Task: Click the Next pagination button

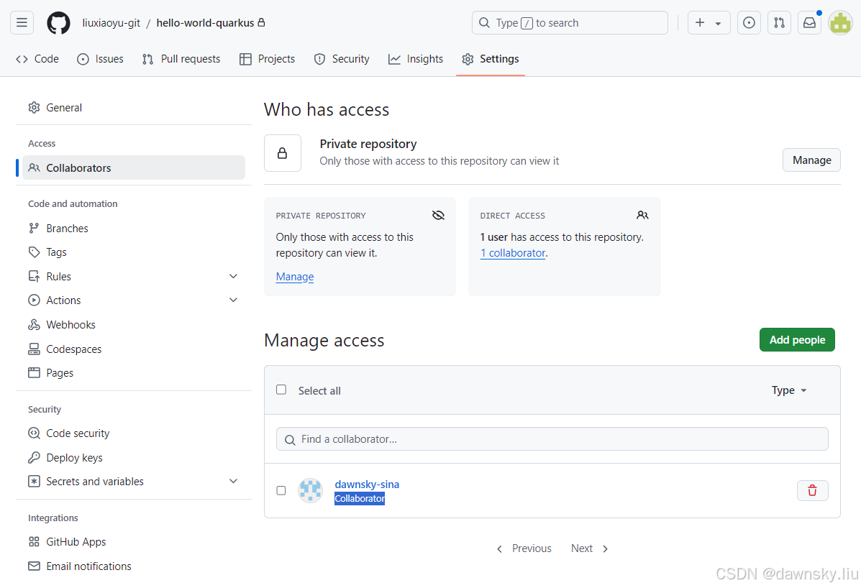Action: pyautogui.click(x=590, y=548)
